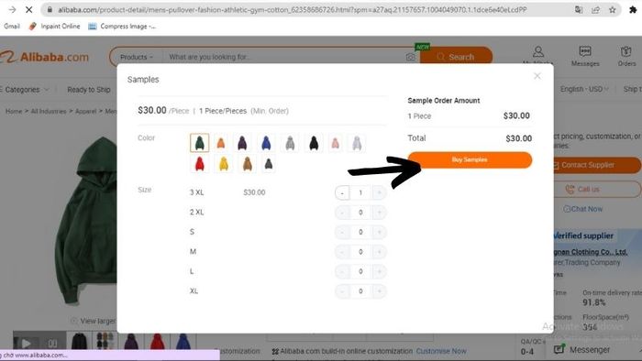642x361 pixels.
Task: Decrease 2 XL quantity with minus
Action: tap(342, 213)
